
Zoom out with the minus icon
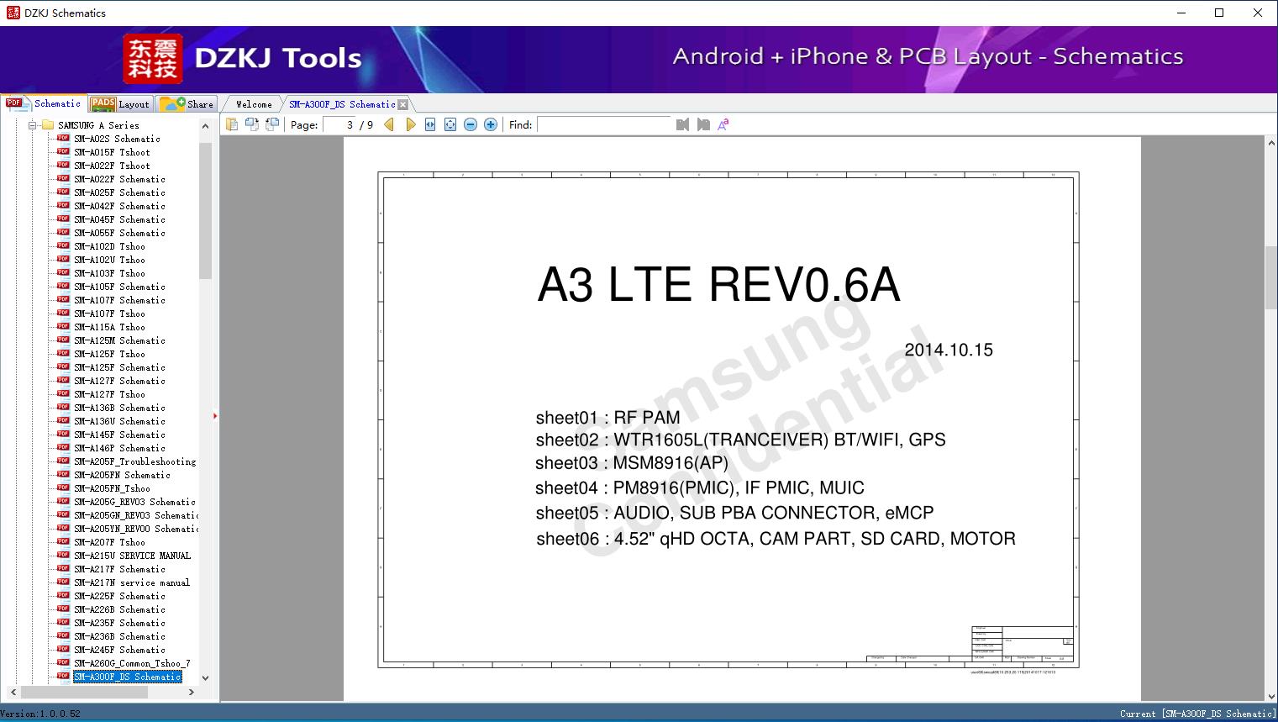(471, 124)
